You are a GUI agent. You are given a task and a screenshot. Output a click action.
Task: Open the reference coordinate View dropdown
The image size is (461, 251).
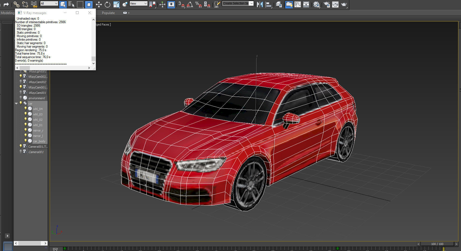tap(138, 3)
